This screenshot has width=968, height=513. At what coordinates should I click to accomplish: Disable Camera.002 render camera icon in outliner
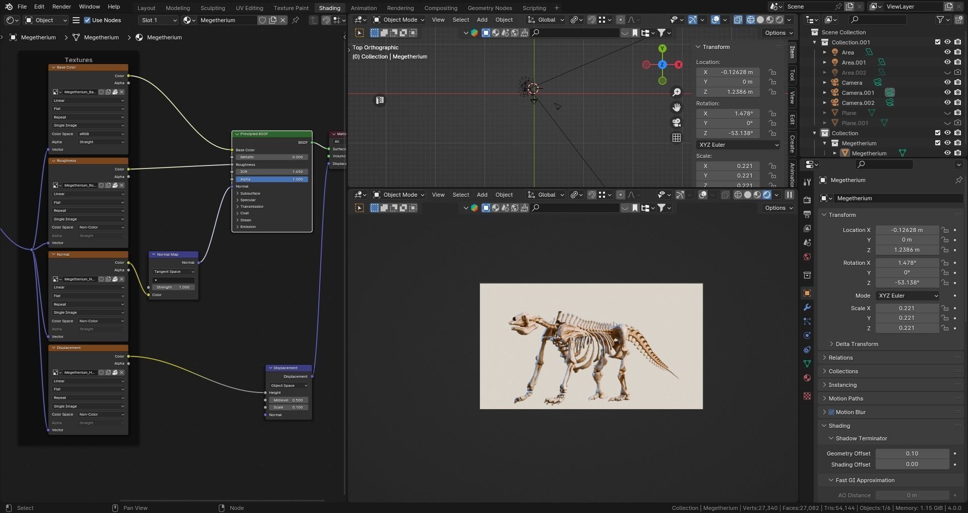[957, 102]
